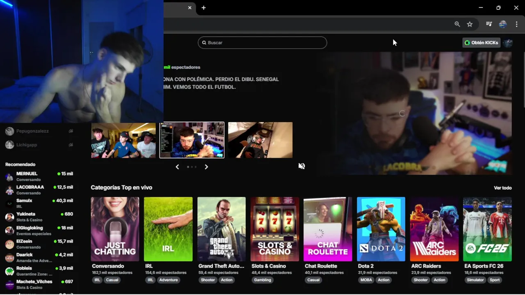This screenshot has width=525, height=295.
Task: Click the ARC Raiders category title
Action: pyautogui.click(x=426, y=266)
